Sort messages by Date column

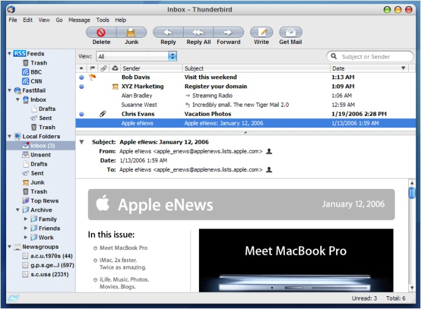pos(369,68)
